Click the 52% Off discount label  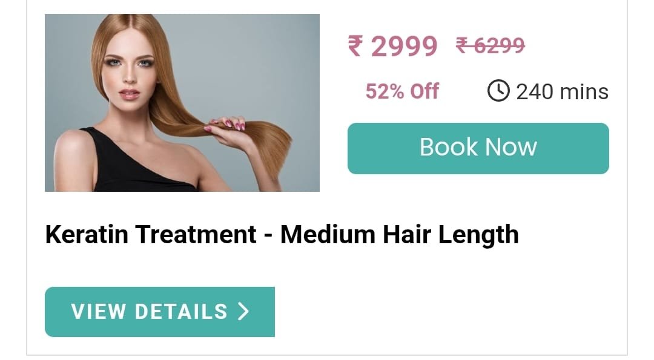tap(402, 91)
